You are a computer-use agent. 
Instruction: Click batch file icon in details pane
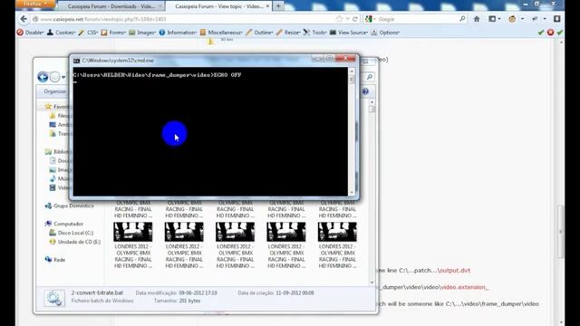(54, 298)
